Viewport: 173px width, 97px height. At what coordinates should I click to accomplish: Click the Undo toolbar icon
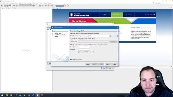14,5
